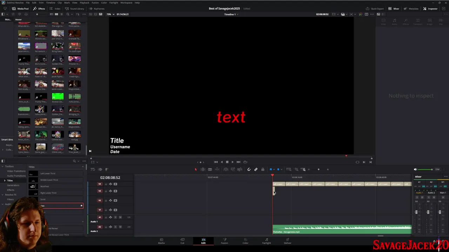449x252 pixels.
Task: Toggle favorite star on Text title
Action: pyautogui.click(x=81, y=205)
